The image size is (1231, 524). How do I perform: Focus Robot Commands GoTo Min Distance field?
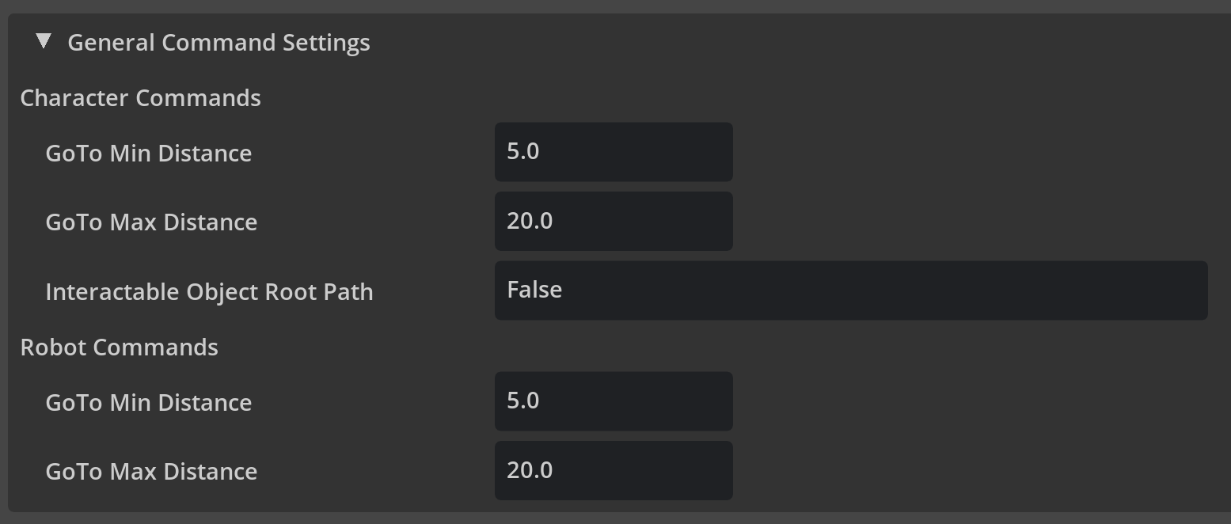[614, 401]
